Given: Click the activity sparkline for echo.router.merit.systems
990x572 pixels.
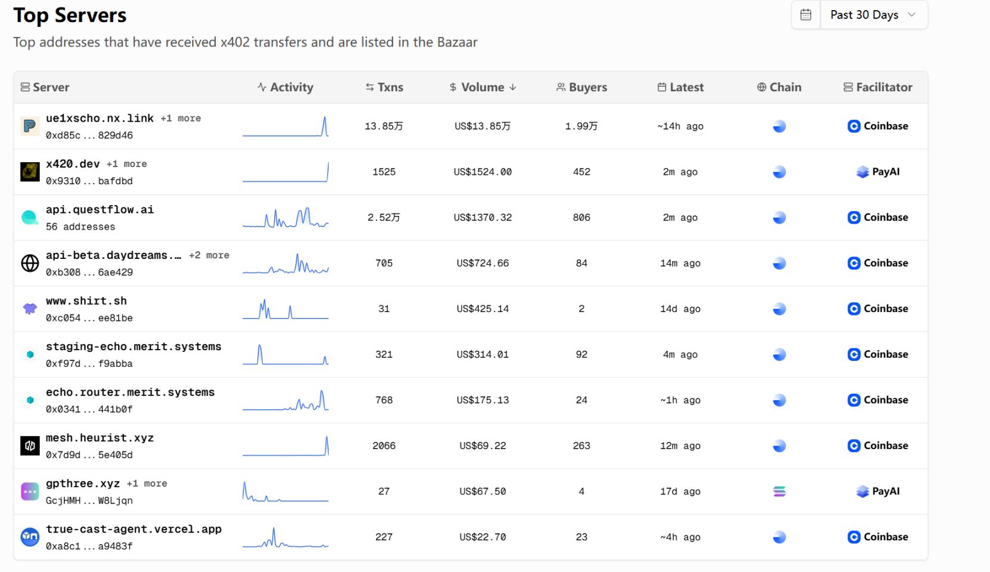Looking at the screenshot, I should pyautogui.click(x=286, y=400).
